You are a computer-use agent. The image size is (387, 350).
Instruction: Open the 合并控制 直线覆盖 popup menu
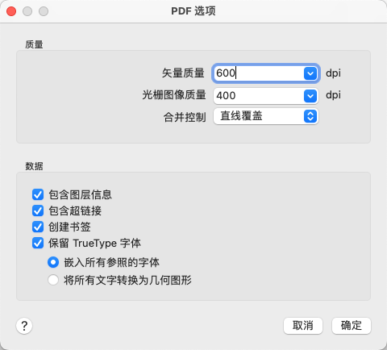click(266, 116)
